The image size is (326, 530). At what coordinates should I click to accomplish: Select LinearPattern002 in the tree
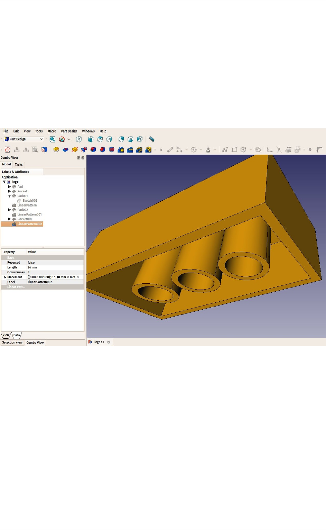click(x=30, y=224)
